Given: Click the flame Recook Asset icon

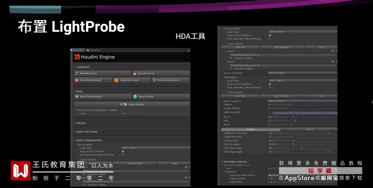Looking at the screenshot, I should 135,73.
